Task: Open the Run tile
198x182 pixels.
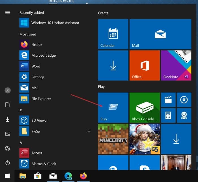Action: [113, 108]
